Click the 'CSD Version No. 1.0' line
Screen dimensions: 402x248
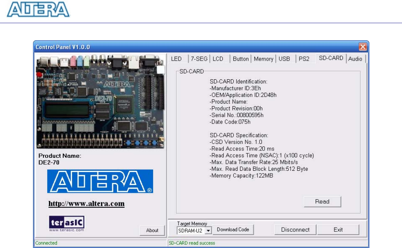pyautogui.click(x=236, y=142)
